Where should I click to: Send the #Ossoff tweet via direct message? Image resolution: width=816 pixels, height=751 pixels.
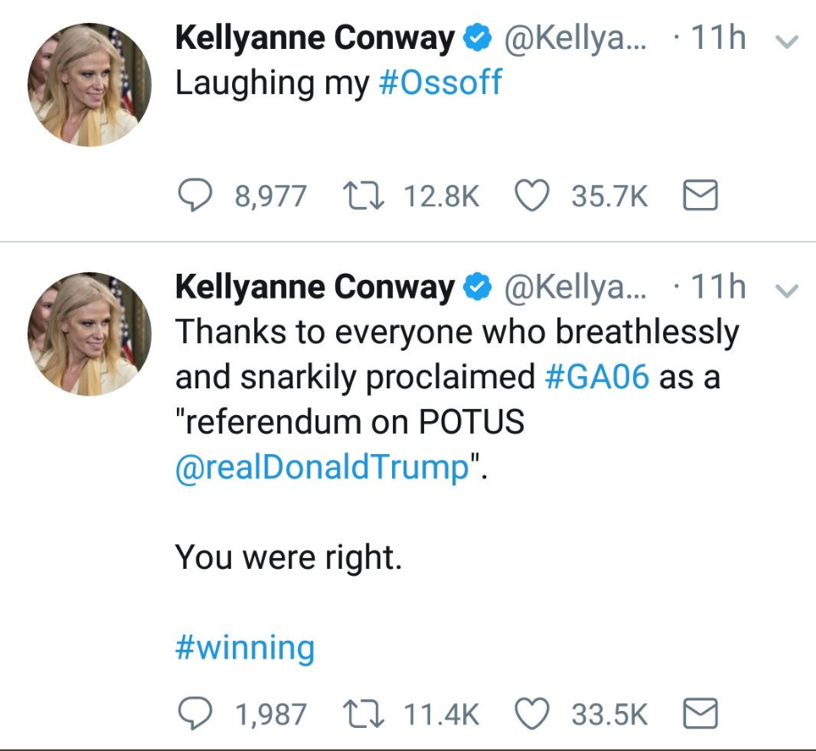point(700,196)
